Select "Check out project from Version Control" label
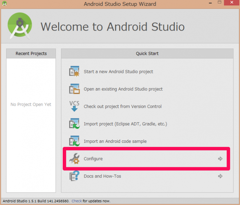 tap(122, 106)
